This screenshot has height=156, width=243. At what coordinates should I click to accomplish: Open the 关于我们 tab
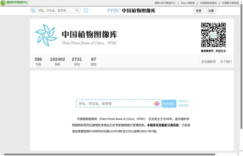pos(226,62)
